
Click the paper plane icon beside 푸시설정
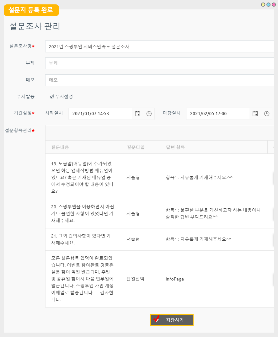click(51, 97)
